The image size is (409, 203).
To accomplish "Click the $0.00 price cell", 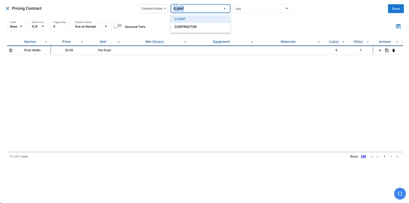I will tap(69, 50).
